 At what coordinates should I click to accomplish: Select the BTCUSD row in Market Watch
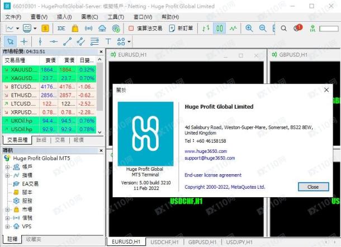point(49,87)
